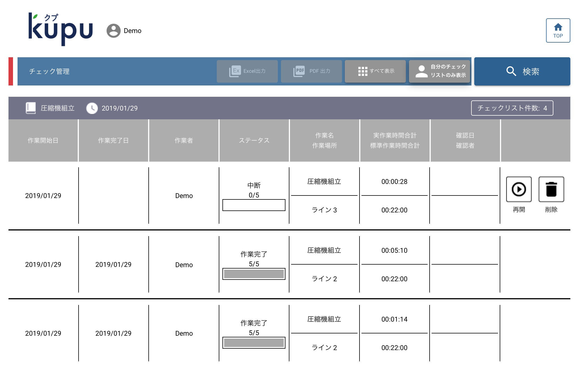Click the チェックリスト件数: 4 badge
The width and height of the screenshot is (576, 367).
[512, 108]
